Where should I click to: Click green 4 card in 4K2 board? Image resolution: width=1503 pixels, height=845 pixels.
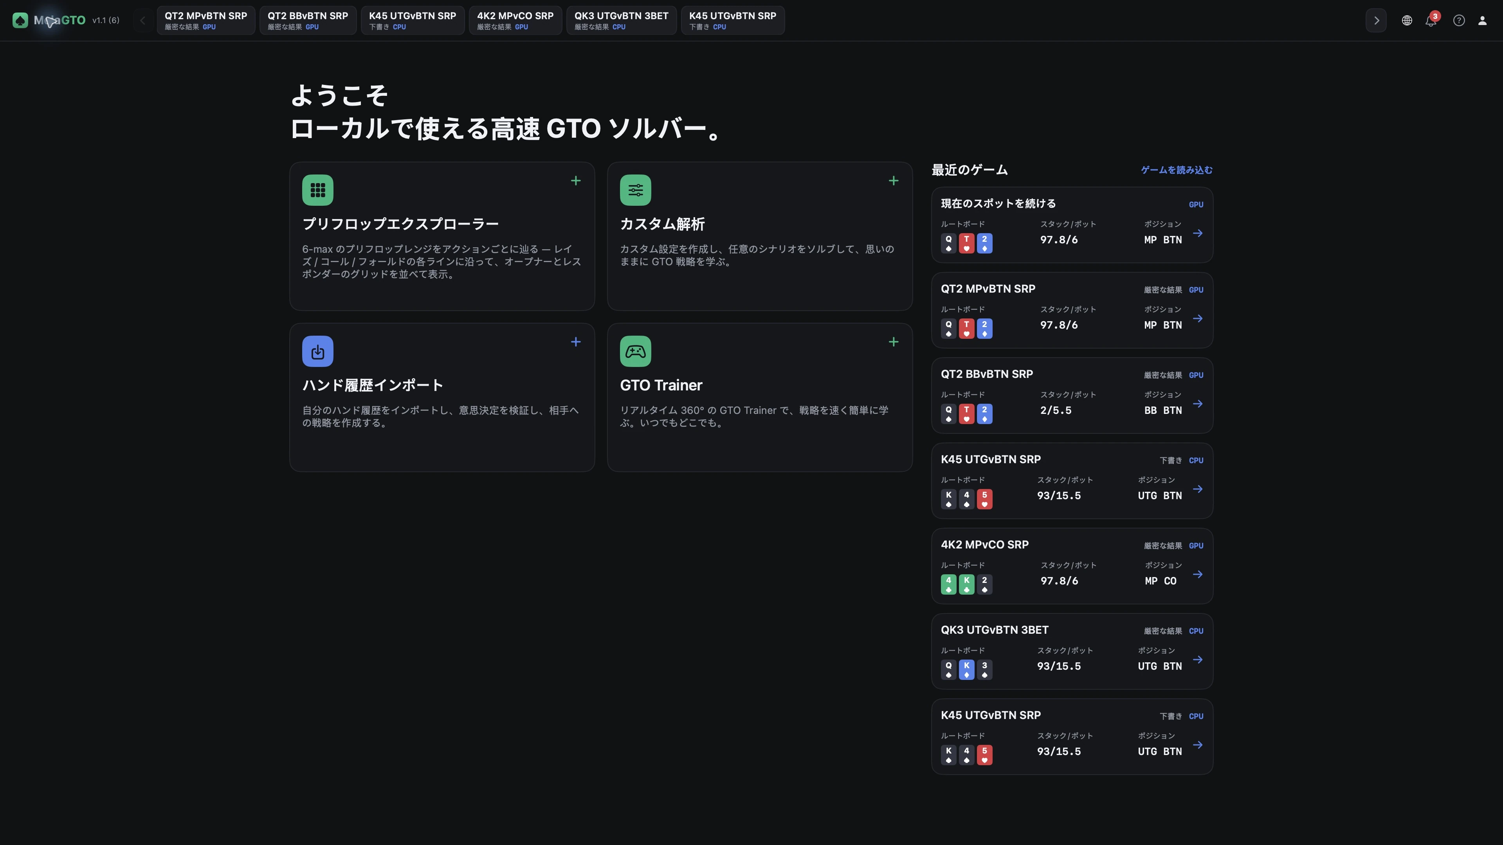point(948,584)
